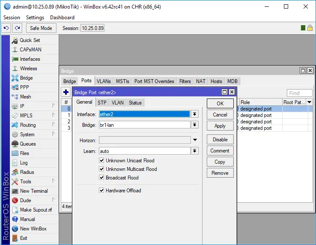Click the Cancel button

(220, 115)
